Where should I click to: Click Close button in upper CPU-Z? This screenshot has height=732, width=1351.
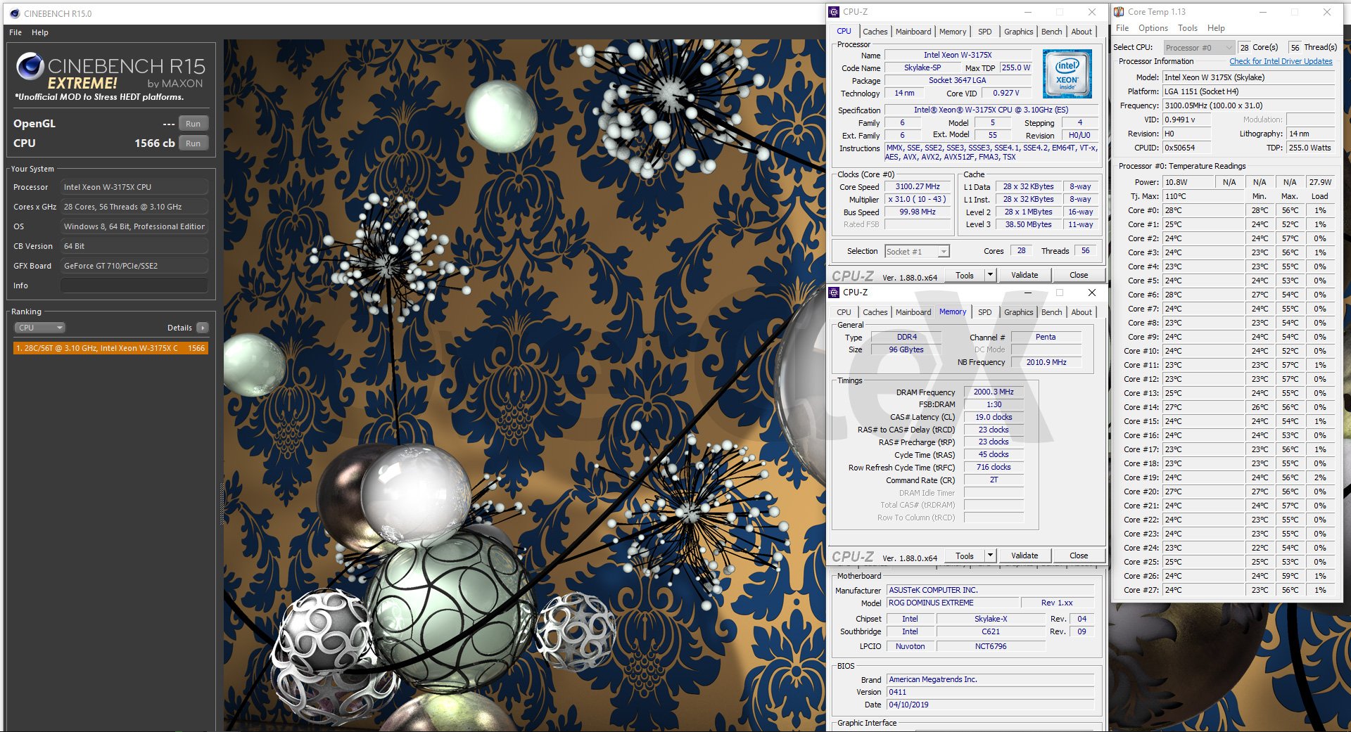pos(1079,275)
